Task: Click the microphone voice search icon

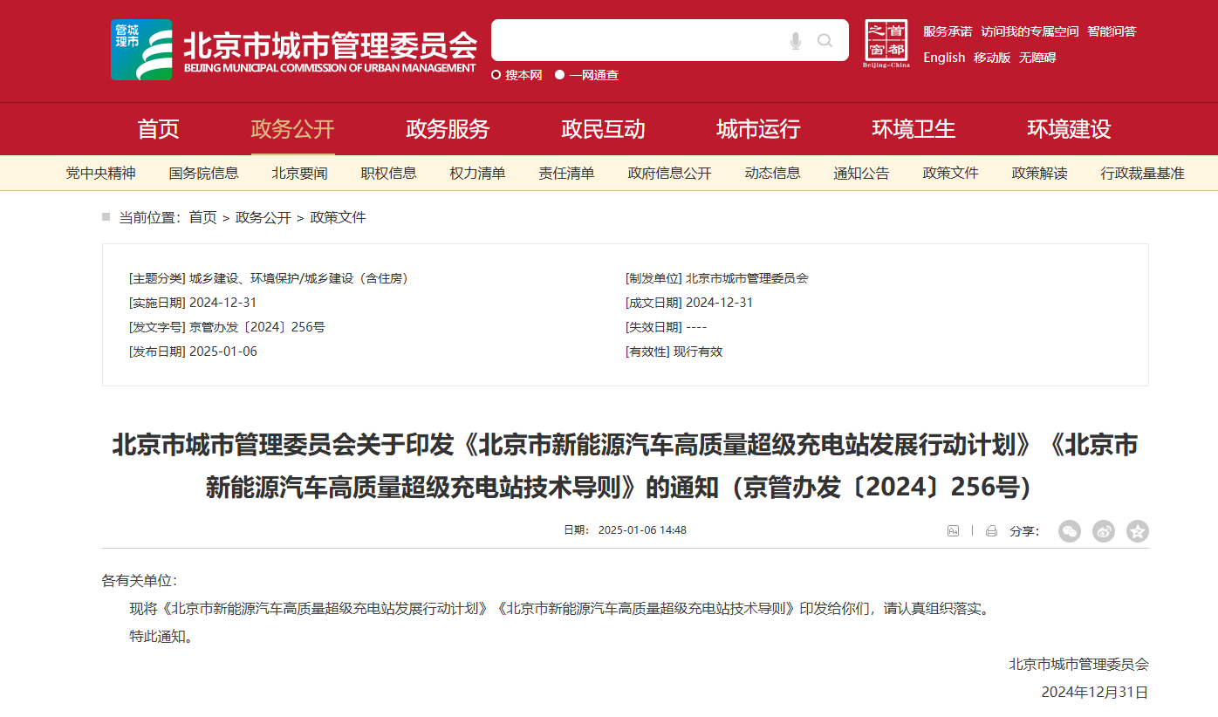Action: [795, 41]
